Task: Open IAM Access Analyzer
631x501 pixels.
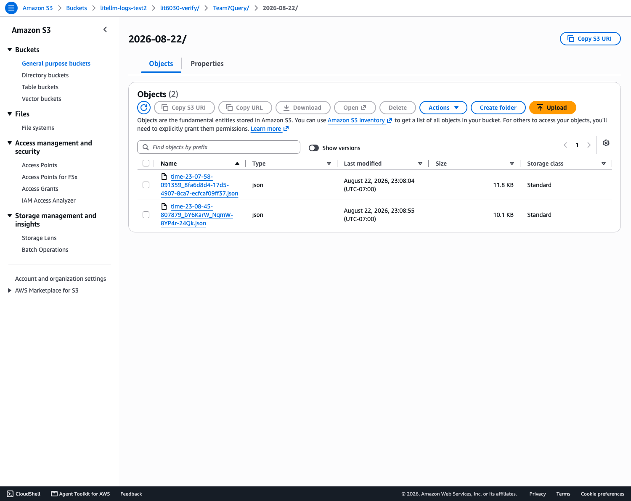Action: point(49,200)
